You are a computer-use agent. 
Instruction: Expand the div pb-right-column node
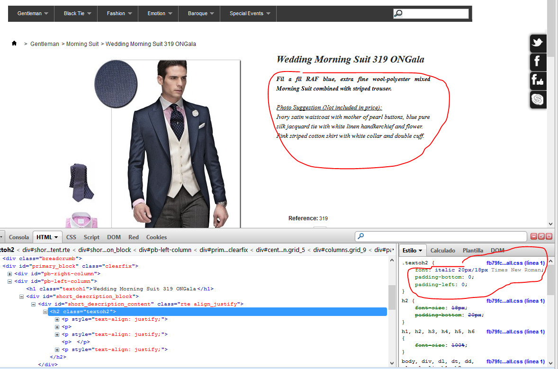(9, 274)
